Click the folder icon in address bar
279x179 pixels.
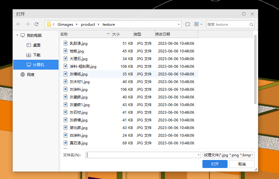click(x=49, y=24)
